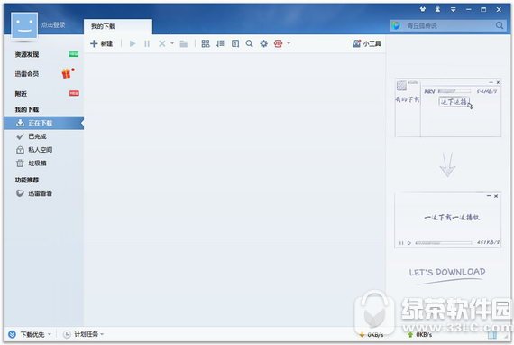
Task: Click the red VIP icon
Action: (279, 43)
